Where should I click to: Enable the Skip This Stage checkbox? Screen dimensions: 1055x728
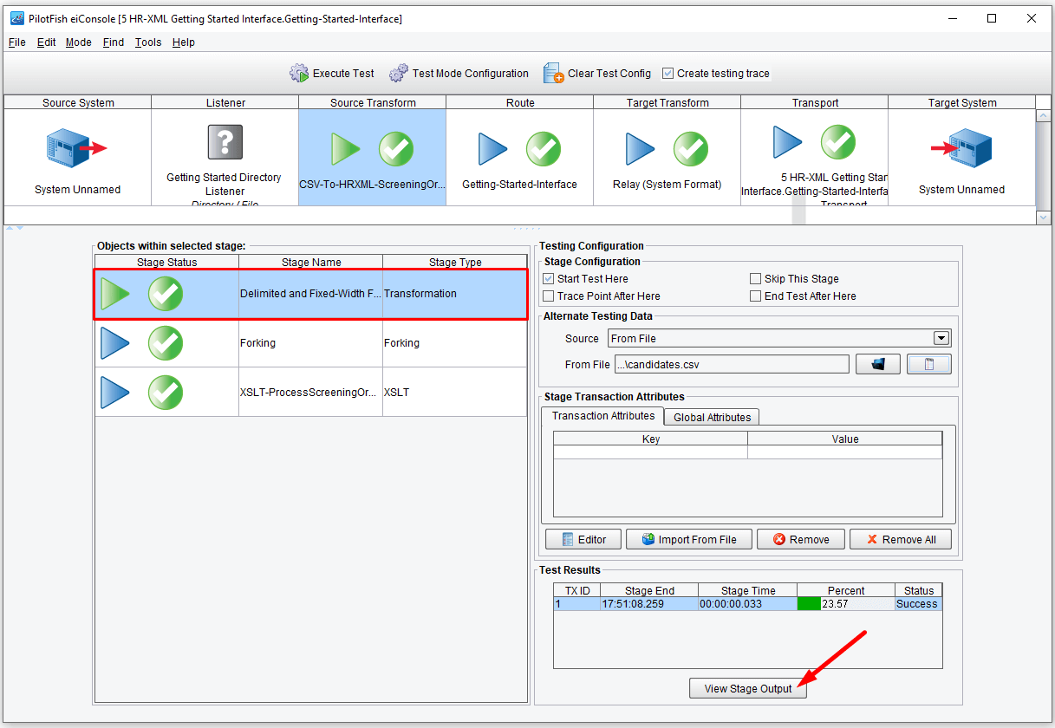[756, 279]
